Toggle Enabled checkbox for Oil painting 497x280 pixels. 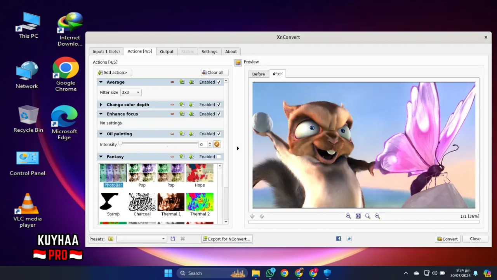click(219, 134)
